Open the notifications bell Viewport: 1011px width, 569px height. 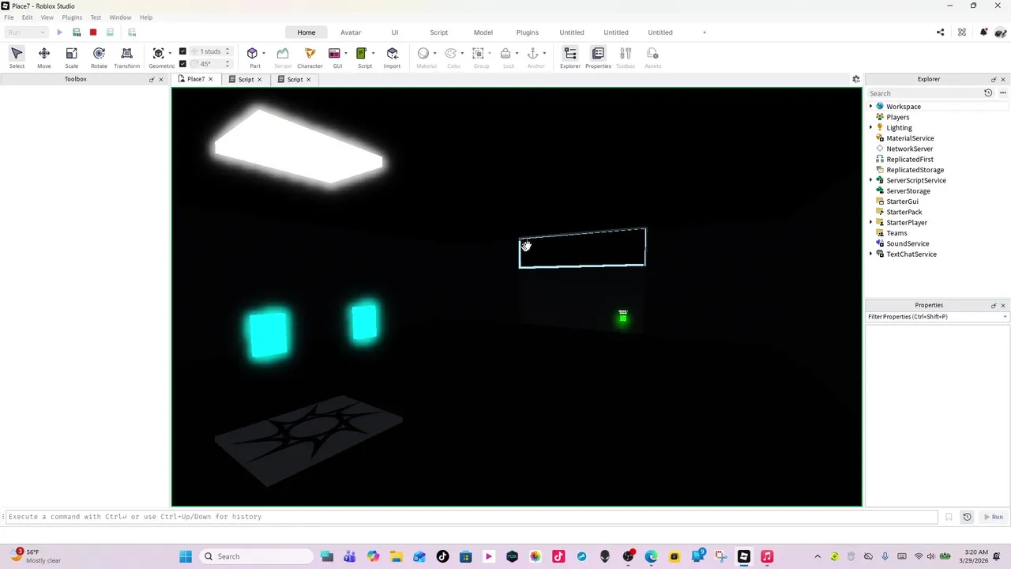click(x=983, y=32)
